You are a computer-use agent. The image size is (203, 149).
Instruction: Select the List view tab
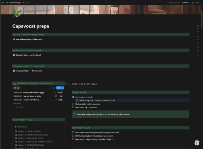coord(17,88)
